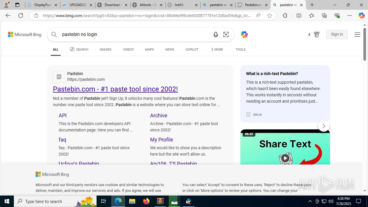Click the Sign in button

[337, 34]
